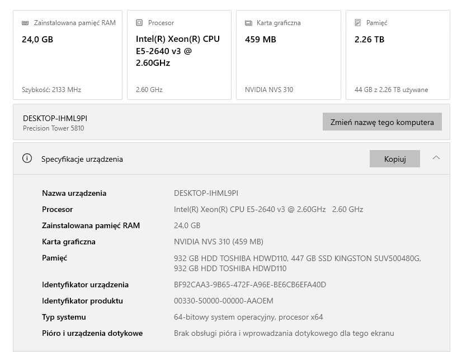
Task: Select the 932 GB HDD TOSHIBA storage value
Action: 298,263
